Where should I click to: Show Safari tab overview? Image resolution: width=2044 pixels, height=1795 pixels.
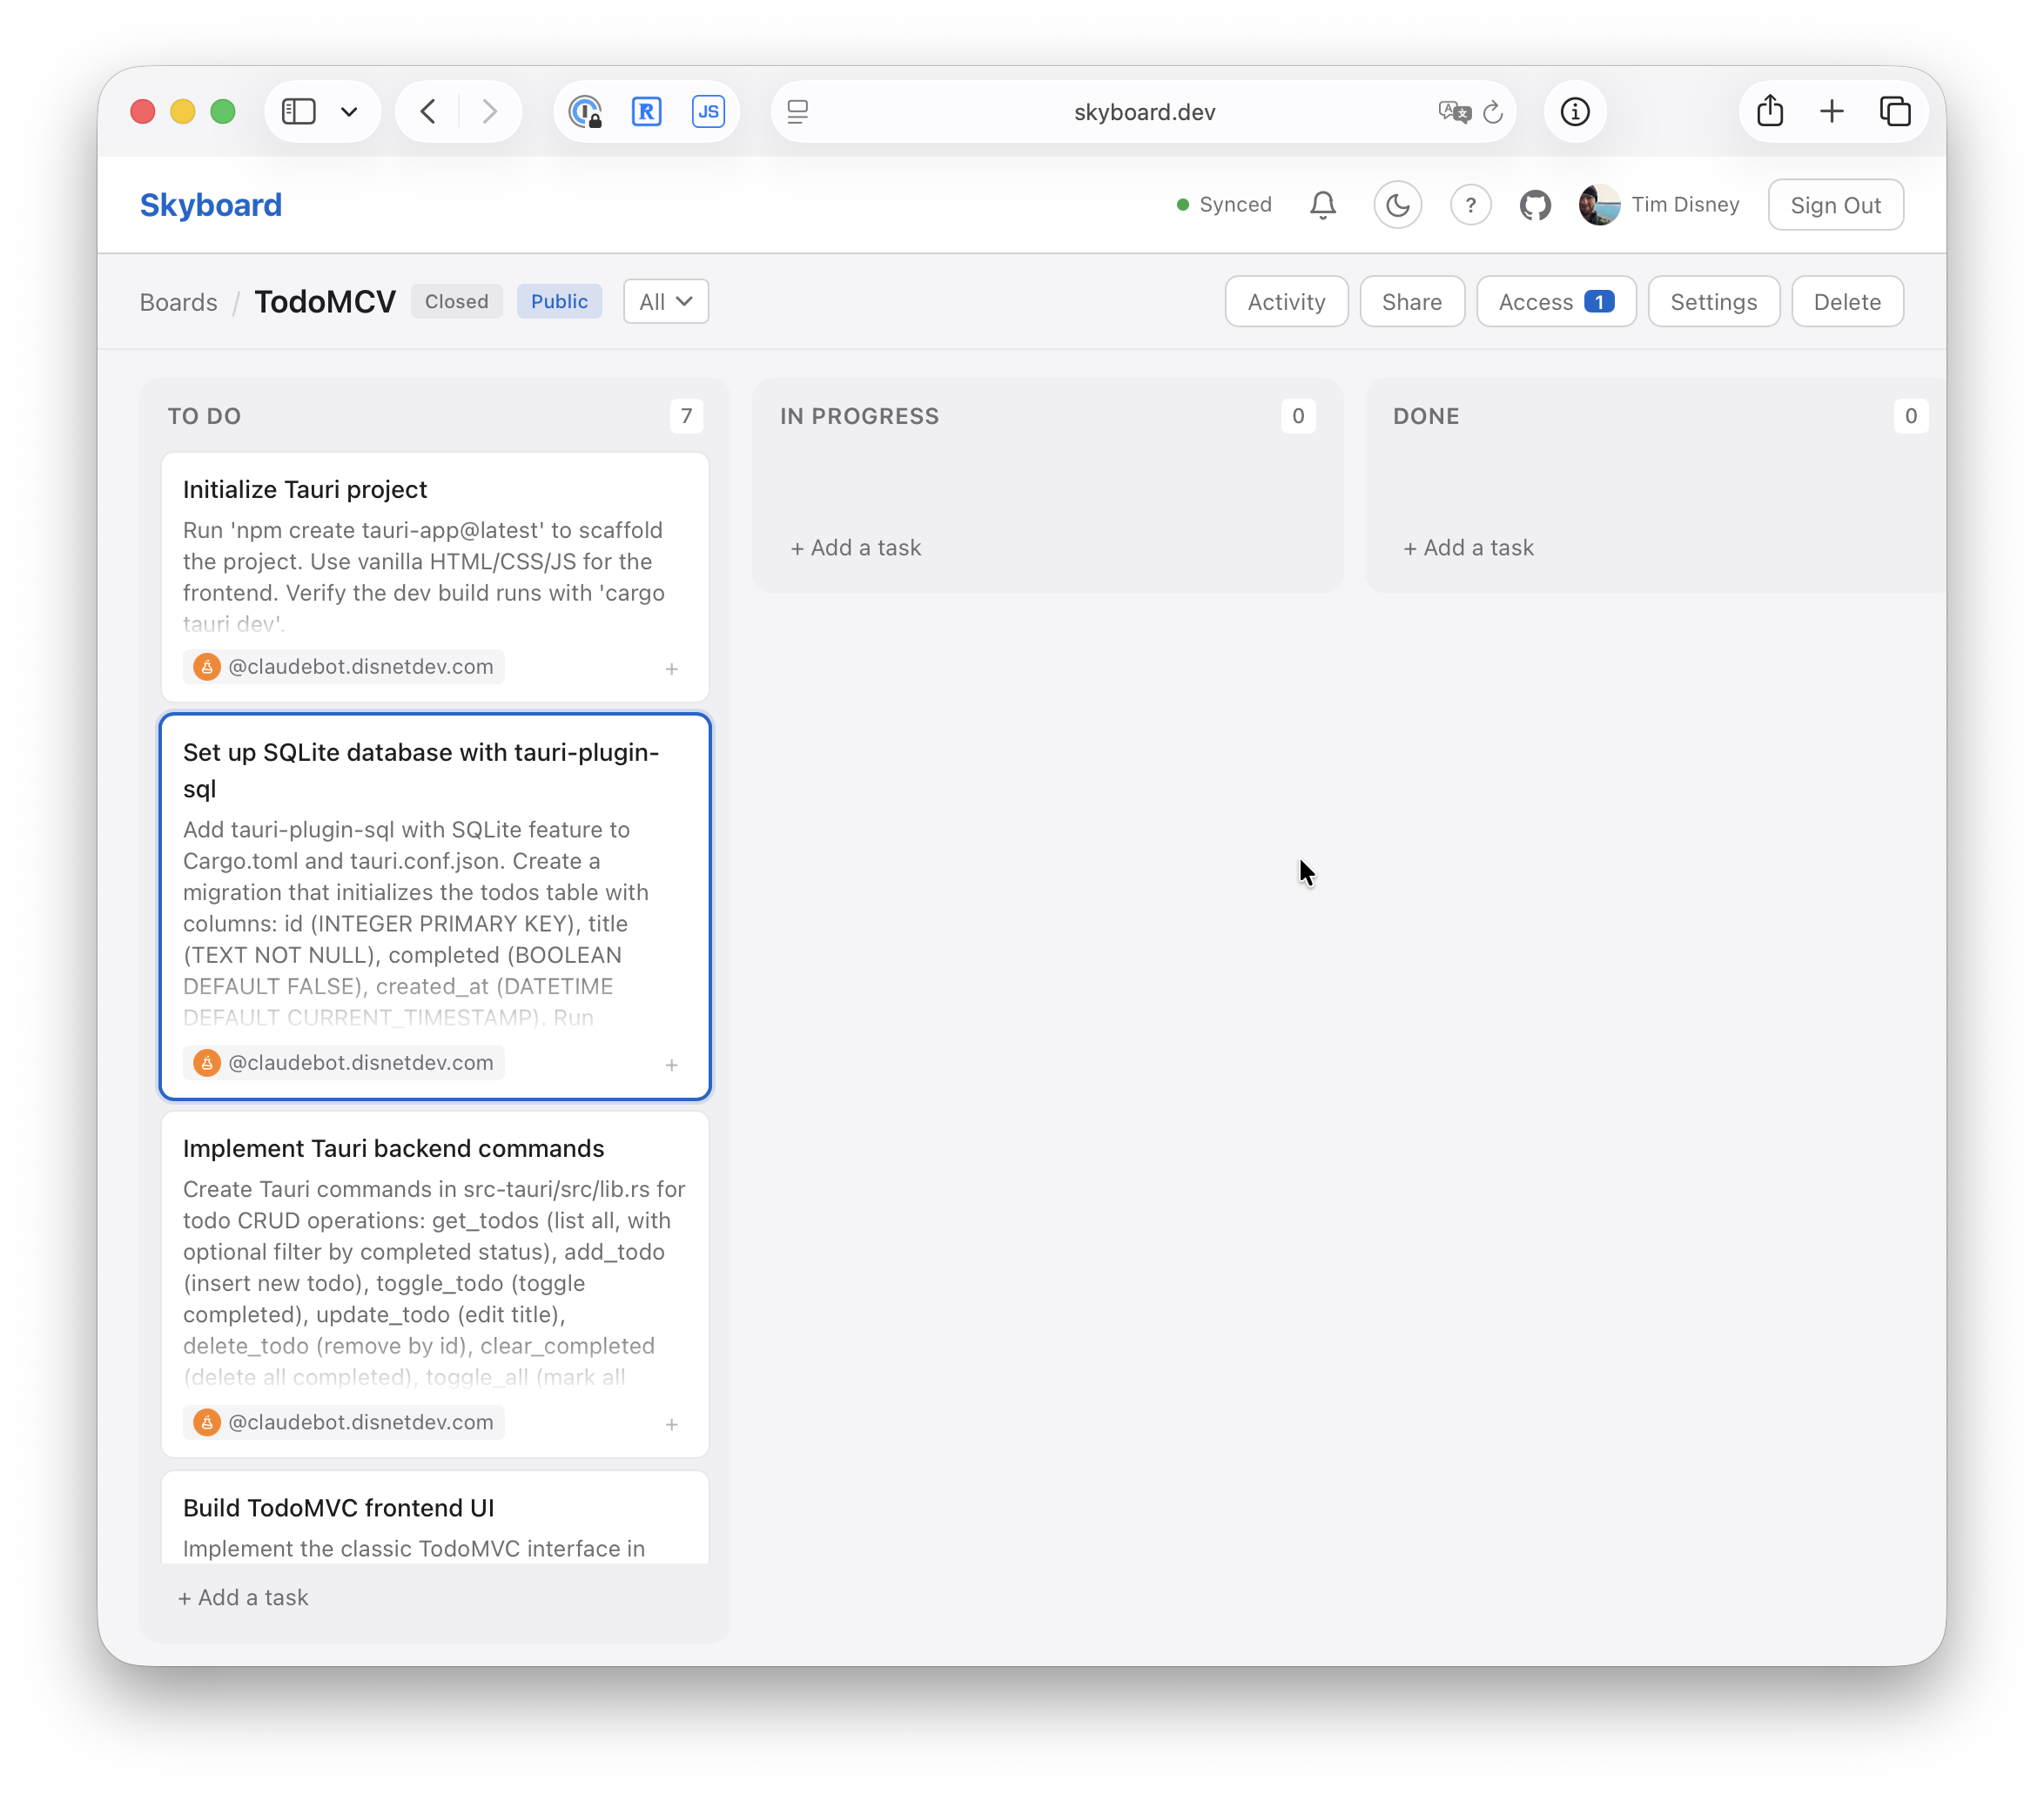[x=1894, y=111]
